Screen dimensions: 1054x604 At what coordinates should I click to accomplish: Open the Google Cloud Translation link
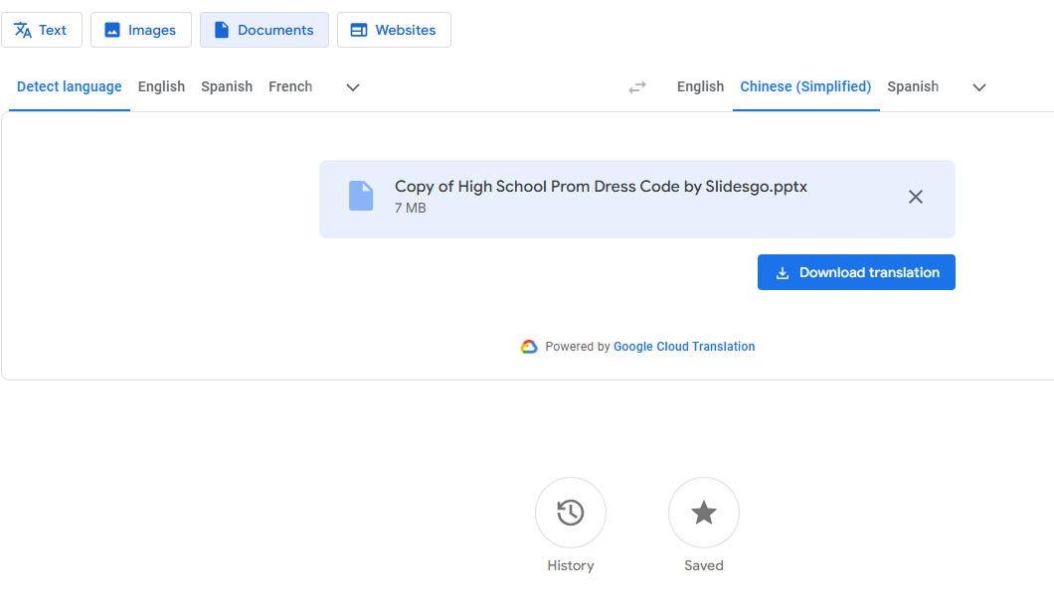684,347
